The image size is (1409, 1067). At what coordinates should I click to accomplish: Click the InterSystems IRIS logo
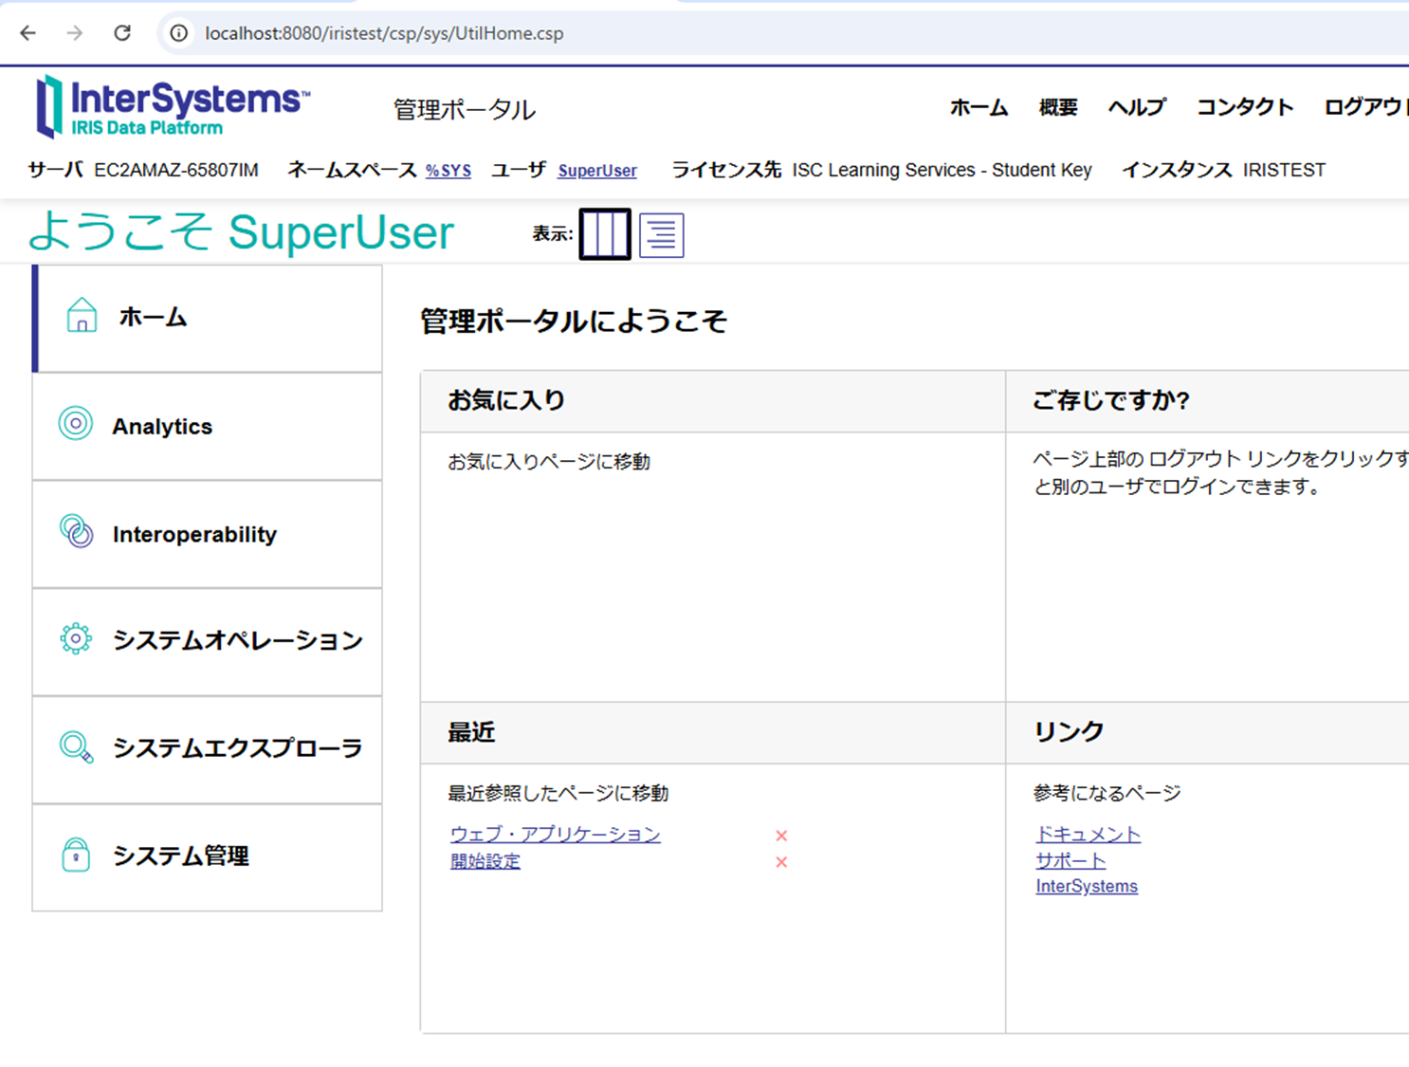click(173, 107)
